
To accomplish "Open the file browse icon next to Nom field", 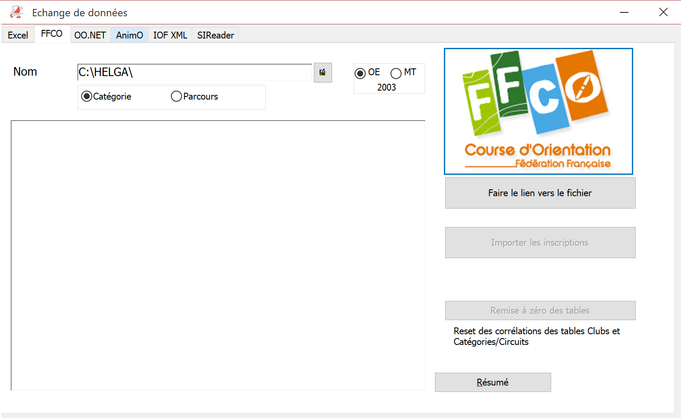I will pyautogui.click(x=323, y=73).
